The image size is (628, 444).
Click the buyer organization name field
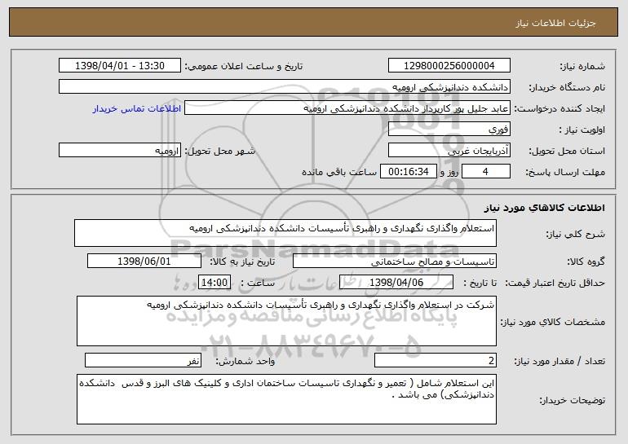coord(285,87)
